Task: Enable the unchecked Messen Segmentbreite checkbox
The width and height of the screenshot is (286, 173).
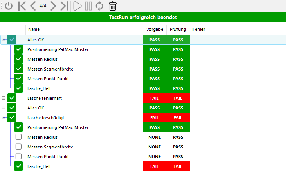Action: click(18, 147)
